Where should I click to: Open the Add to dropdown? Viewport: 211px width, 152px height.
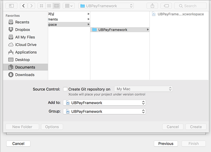[104, 103]
